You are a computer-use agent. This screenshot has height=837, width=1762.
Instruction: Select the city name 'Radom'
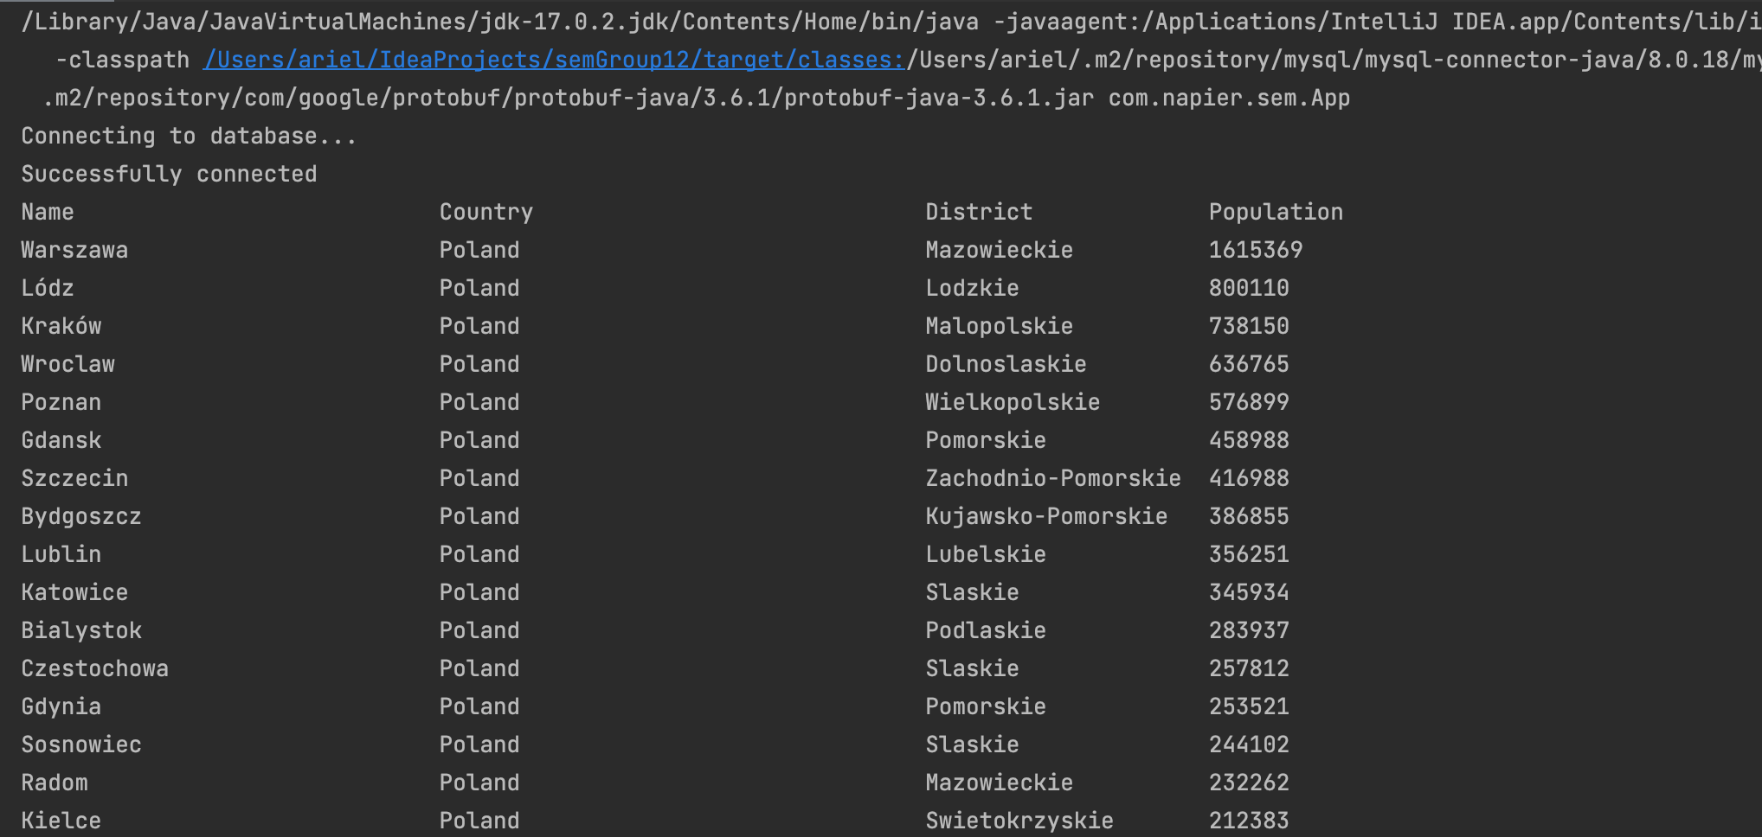click(x=55, y=783)
